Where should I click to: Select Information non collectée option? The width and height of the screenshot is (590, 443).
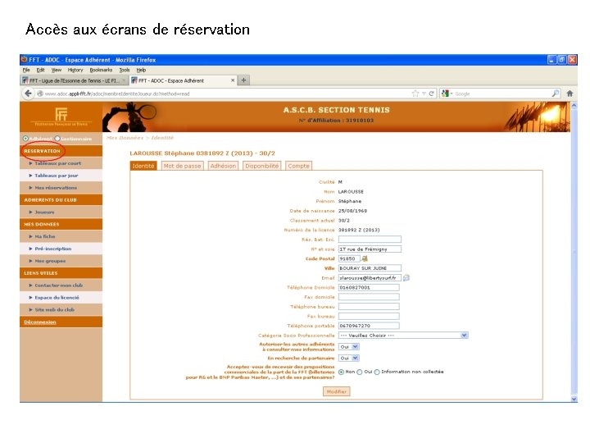[x=377, y=372]
